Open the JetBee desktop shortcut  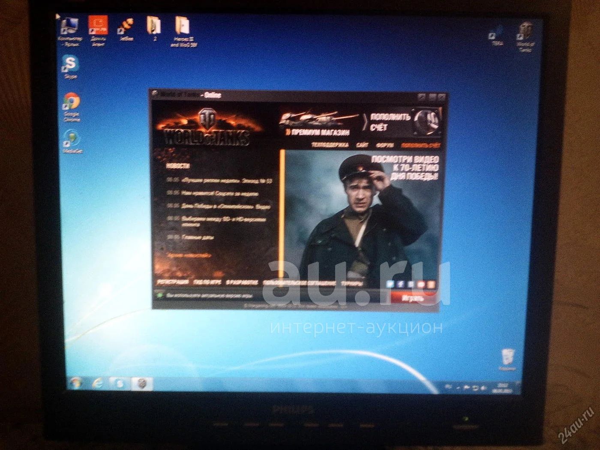(x=126, y=29)
